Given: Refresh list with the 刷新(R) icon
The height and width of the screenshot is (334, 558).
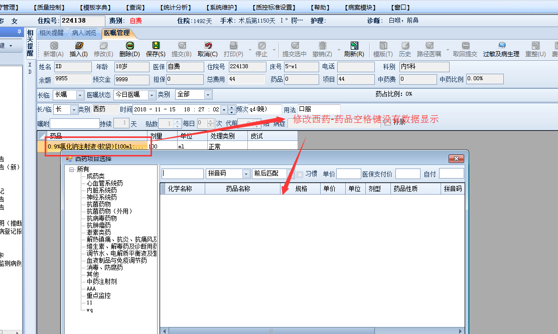Looking at the screenshot, I should tap(354, 46).
